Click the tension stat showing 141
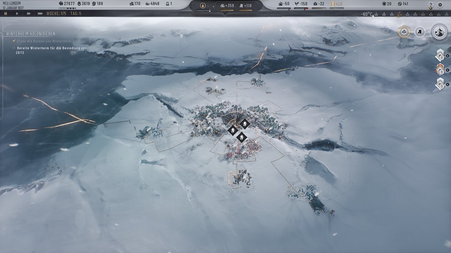451x253 pixels. click(x=400, y=4)
